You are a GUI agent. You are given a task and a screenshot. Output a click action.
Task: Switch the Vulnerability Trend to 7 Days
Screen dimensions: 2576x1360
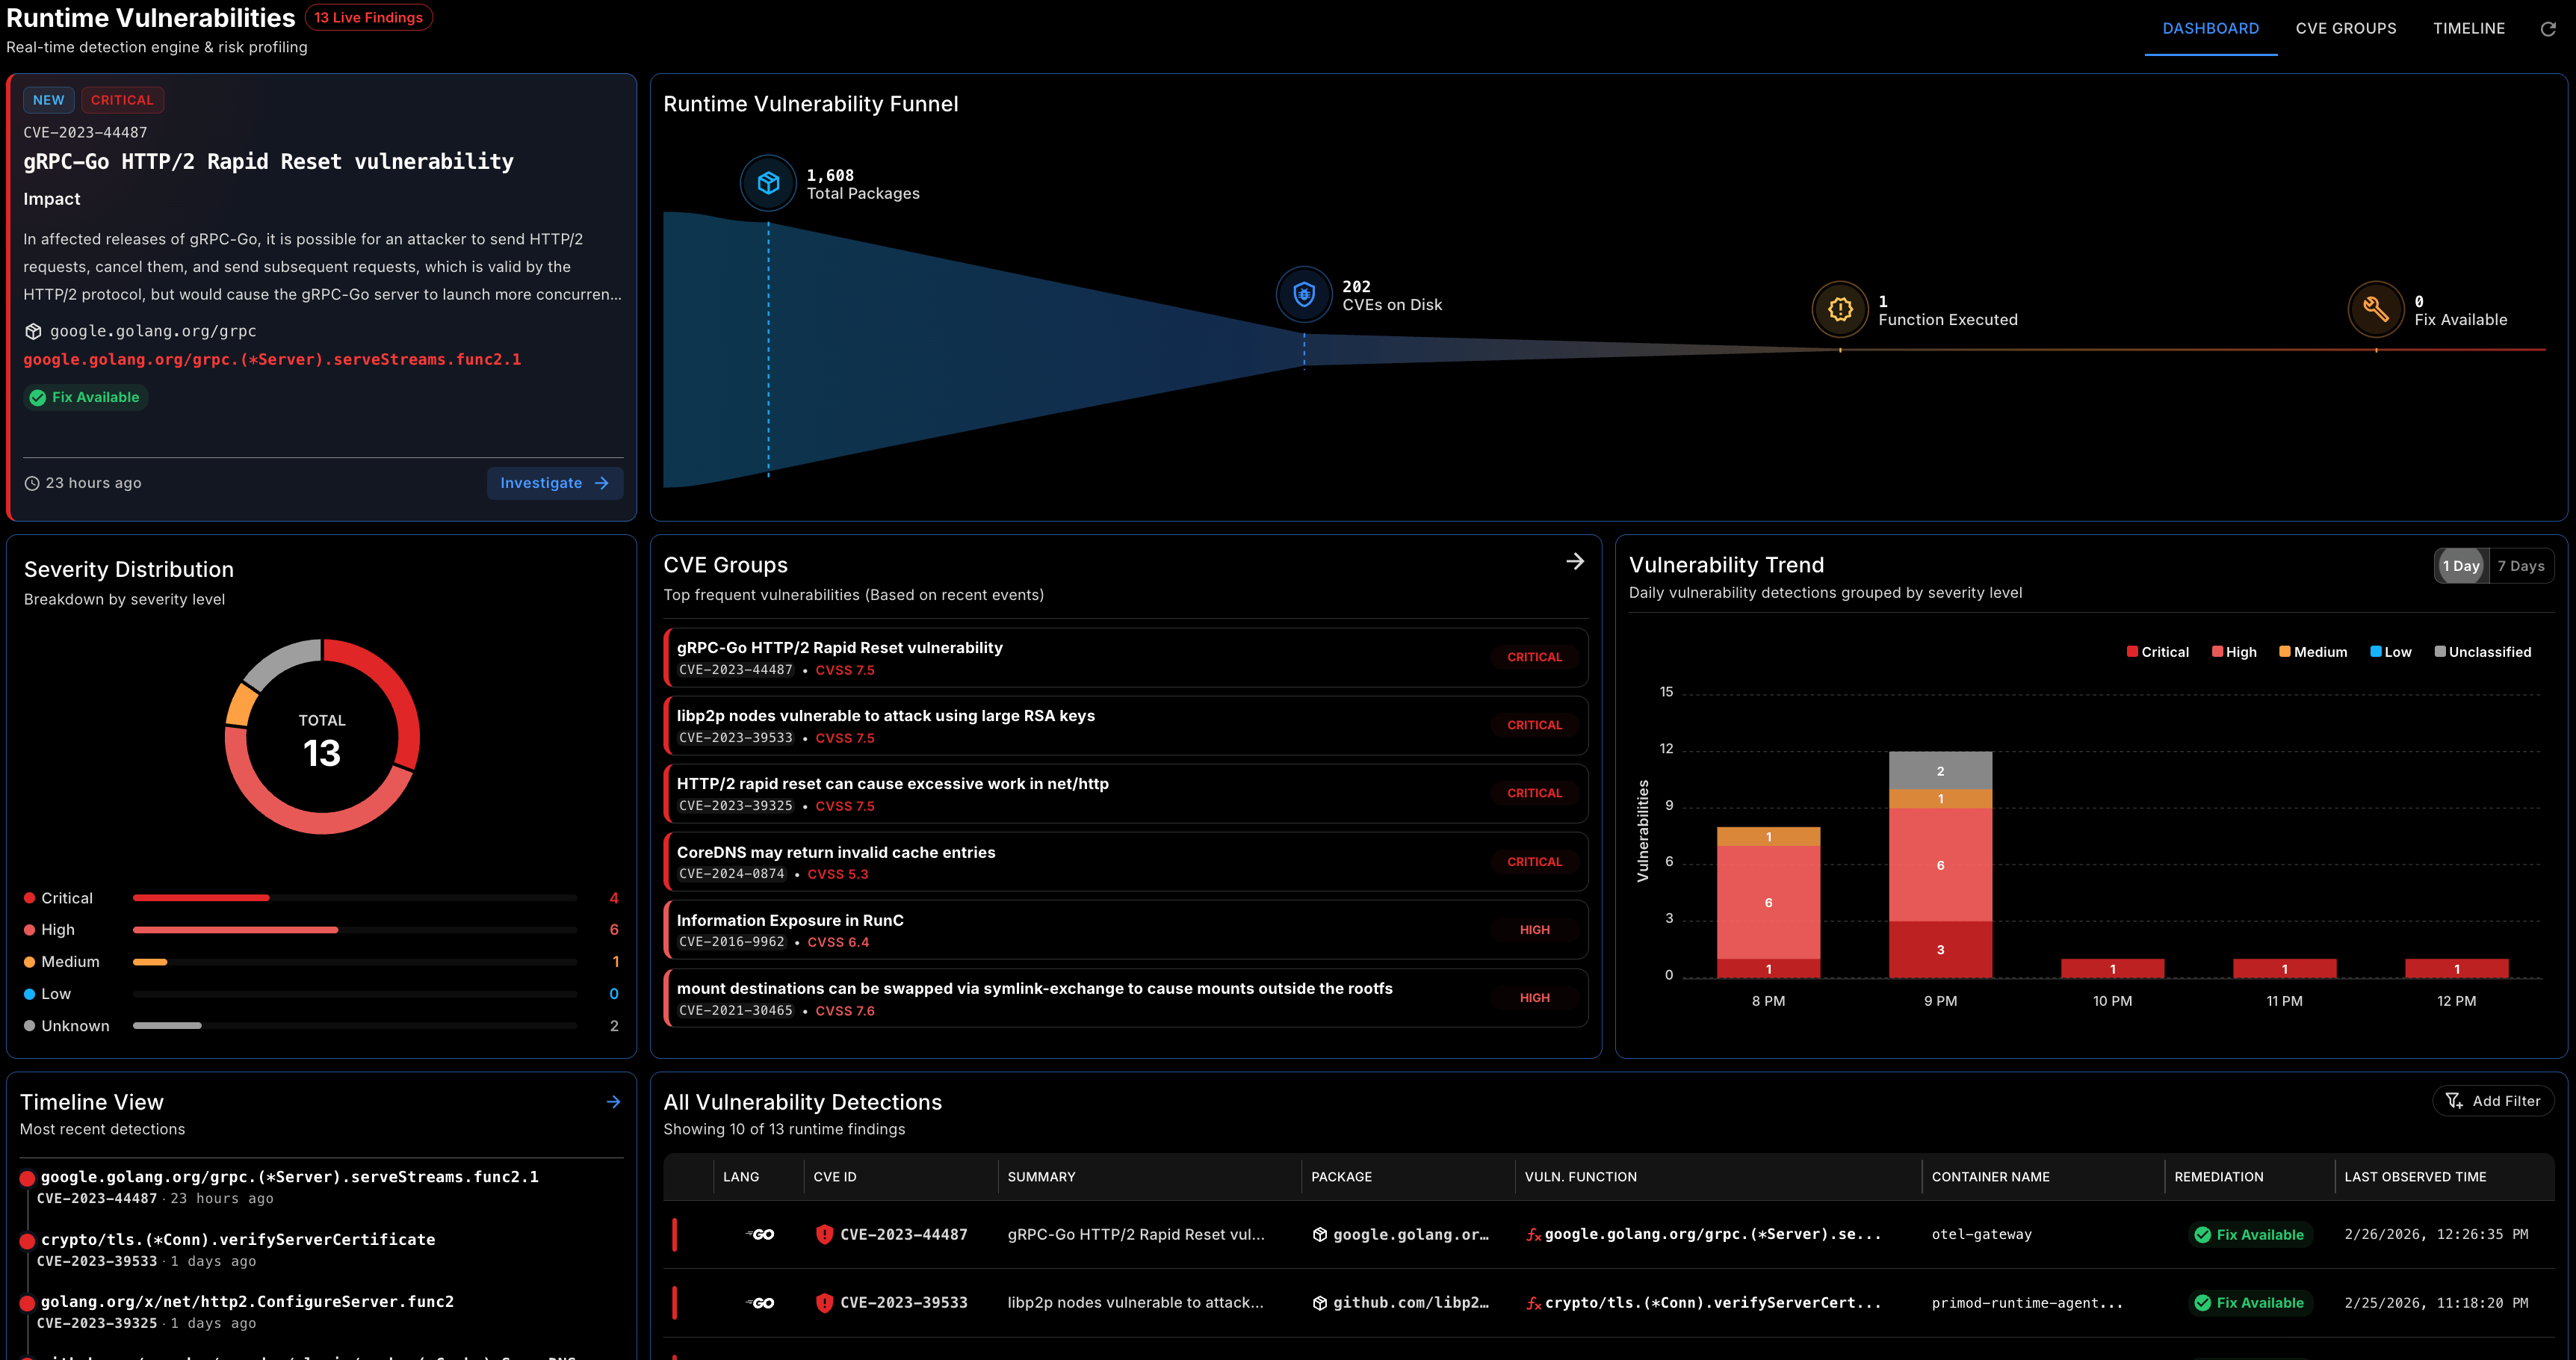click(2522, 565)
